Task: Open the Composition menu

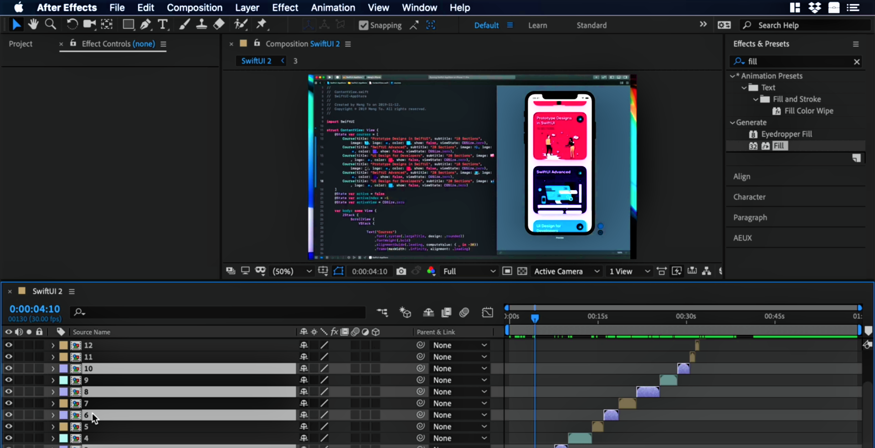Action: 194,8
